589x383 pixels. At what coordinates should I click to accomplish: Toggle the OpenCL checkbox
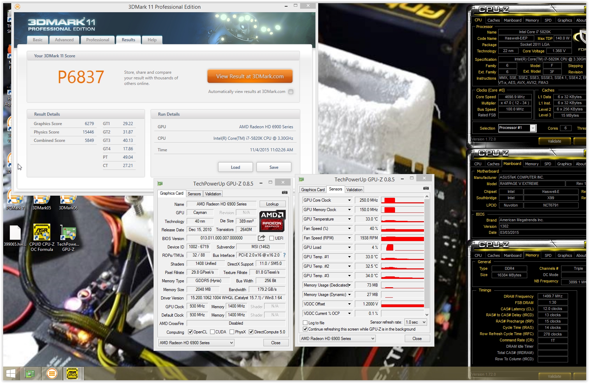(190, 332)
